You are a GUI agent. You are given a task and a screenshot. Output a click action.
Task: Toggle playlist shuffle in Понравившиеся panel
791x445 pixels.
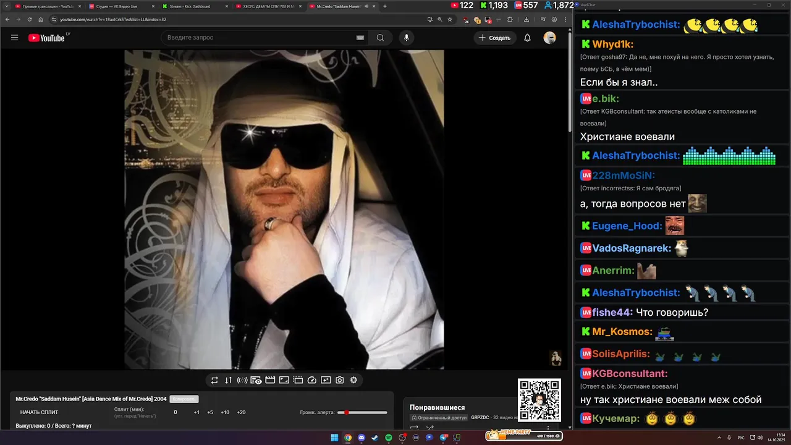pos(429,427)
